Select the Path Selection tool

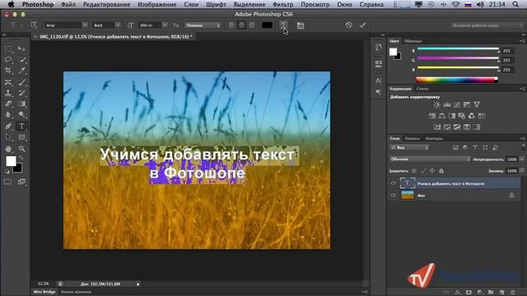click(x=8, y=137)
